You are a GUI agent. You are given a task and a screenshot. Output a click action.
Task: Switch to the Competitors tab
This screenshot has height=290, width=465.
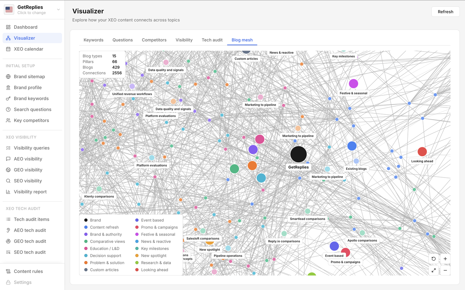click(154, 40)
